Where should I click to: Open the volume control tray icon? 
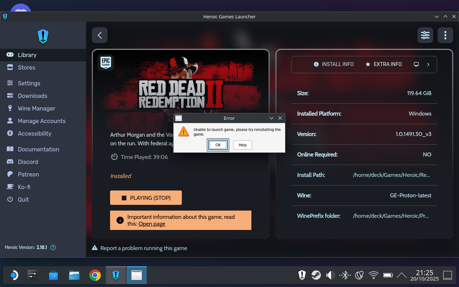point(330,275)
